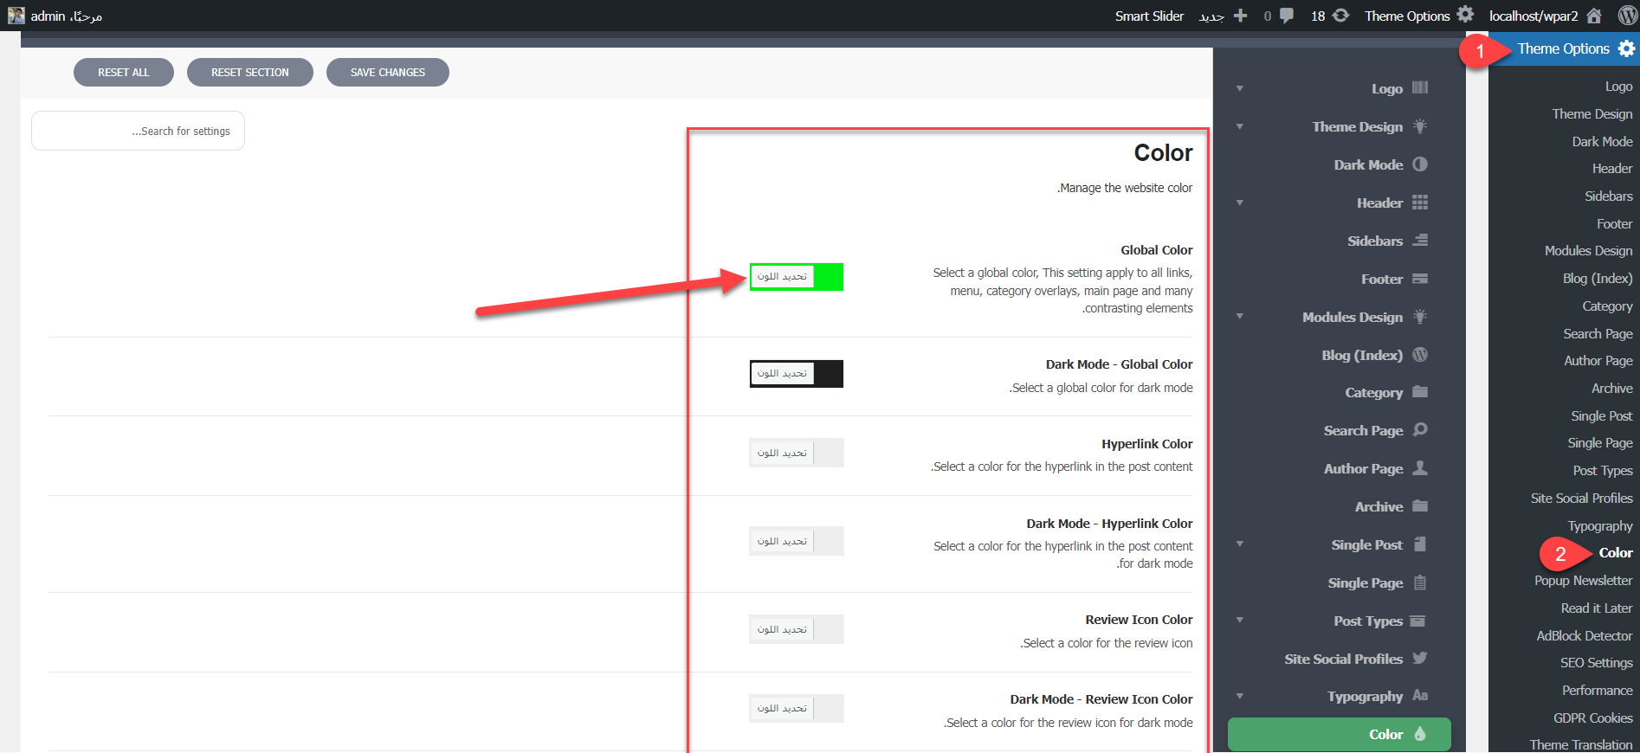1640x753 pixels.
Task: Expand the Logo section arrow
Action: 1240,88
